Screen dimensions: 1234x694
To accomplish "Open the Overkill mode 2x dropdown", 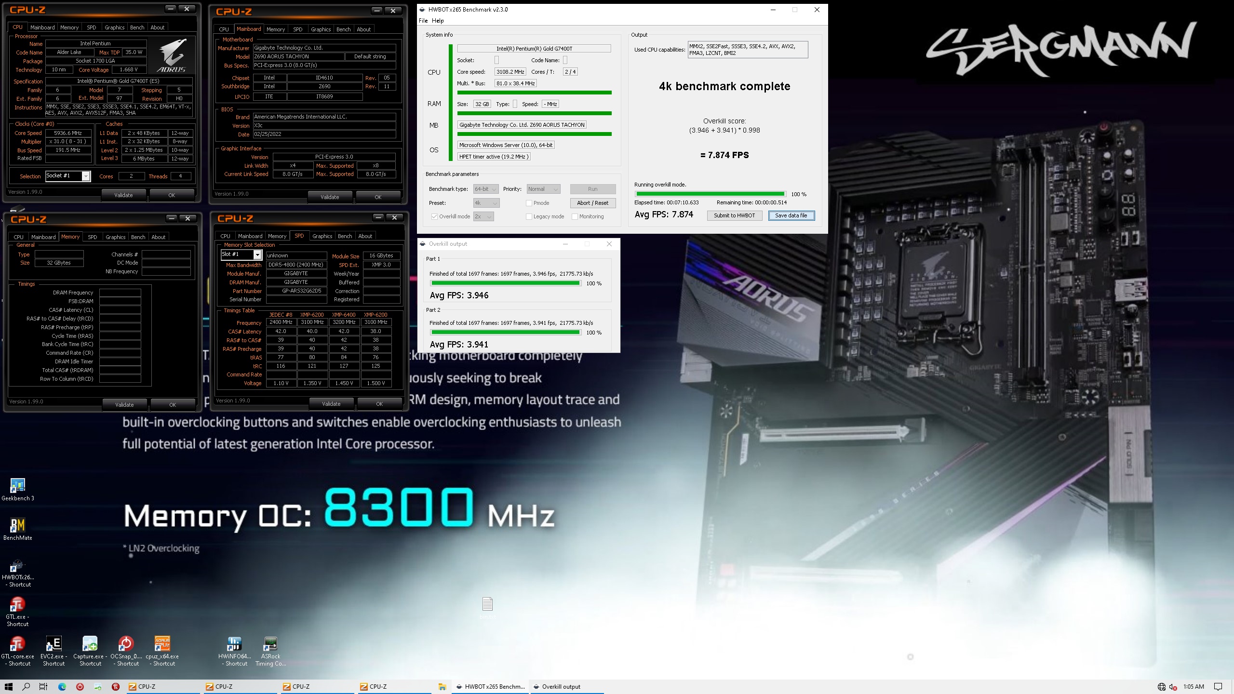I will tap(483, 216).
